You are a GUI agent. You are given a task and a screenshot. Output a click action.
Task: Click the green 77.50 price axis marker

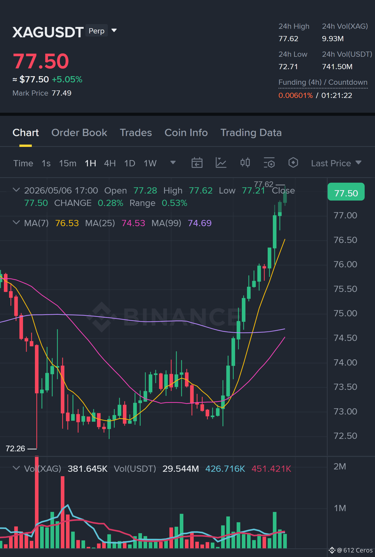tap(346, 192)
